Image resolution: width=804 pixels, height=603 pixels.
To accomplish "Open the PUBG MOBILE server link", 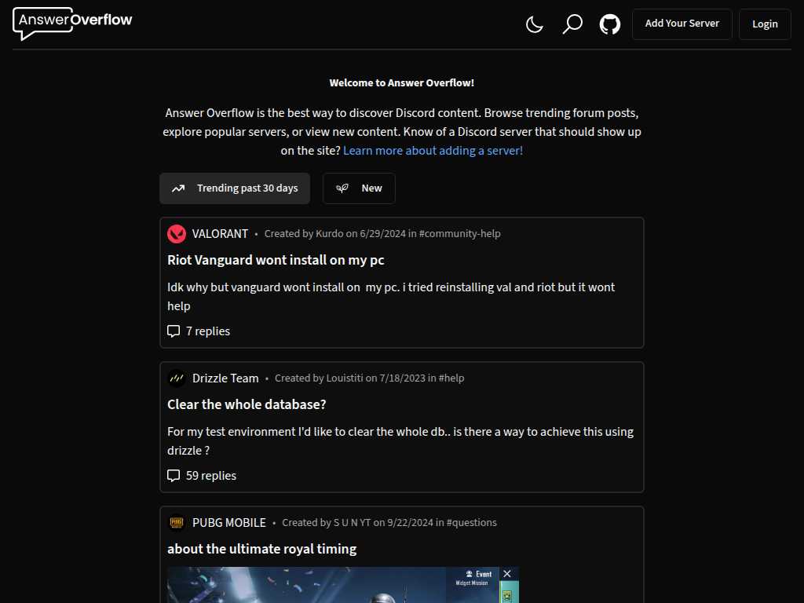I will [x=229, y=523].
